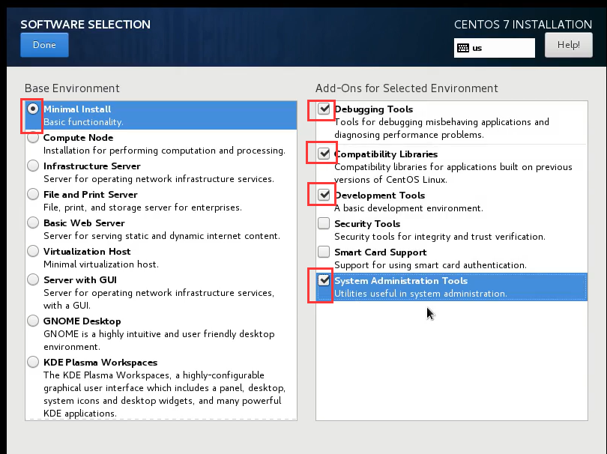Select Minimal Install radio button

(33, 109)
